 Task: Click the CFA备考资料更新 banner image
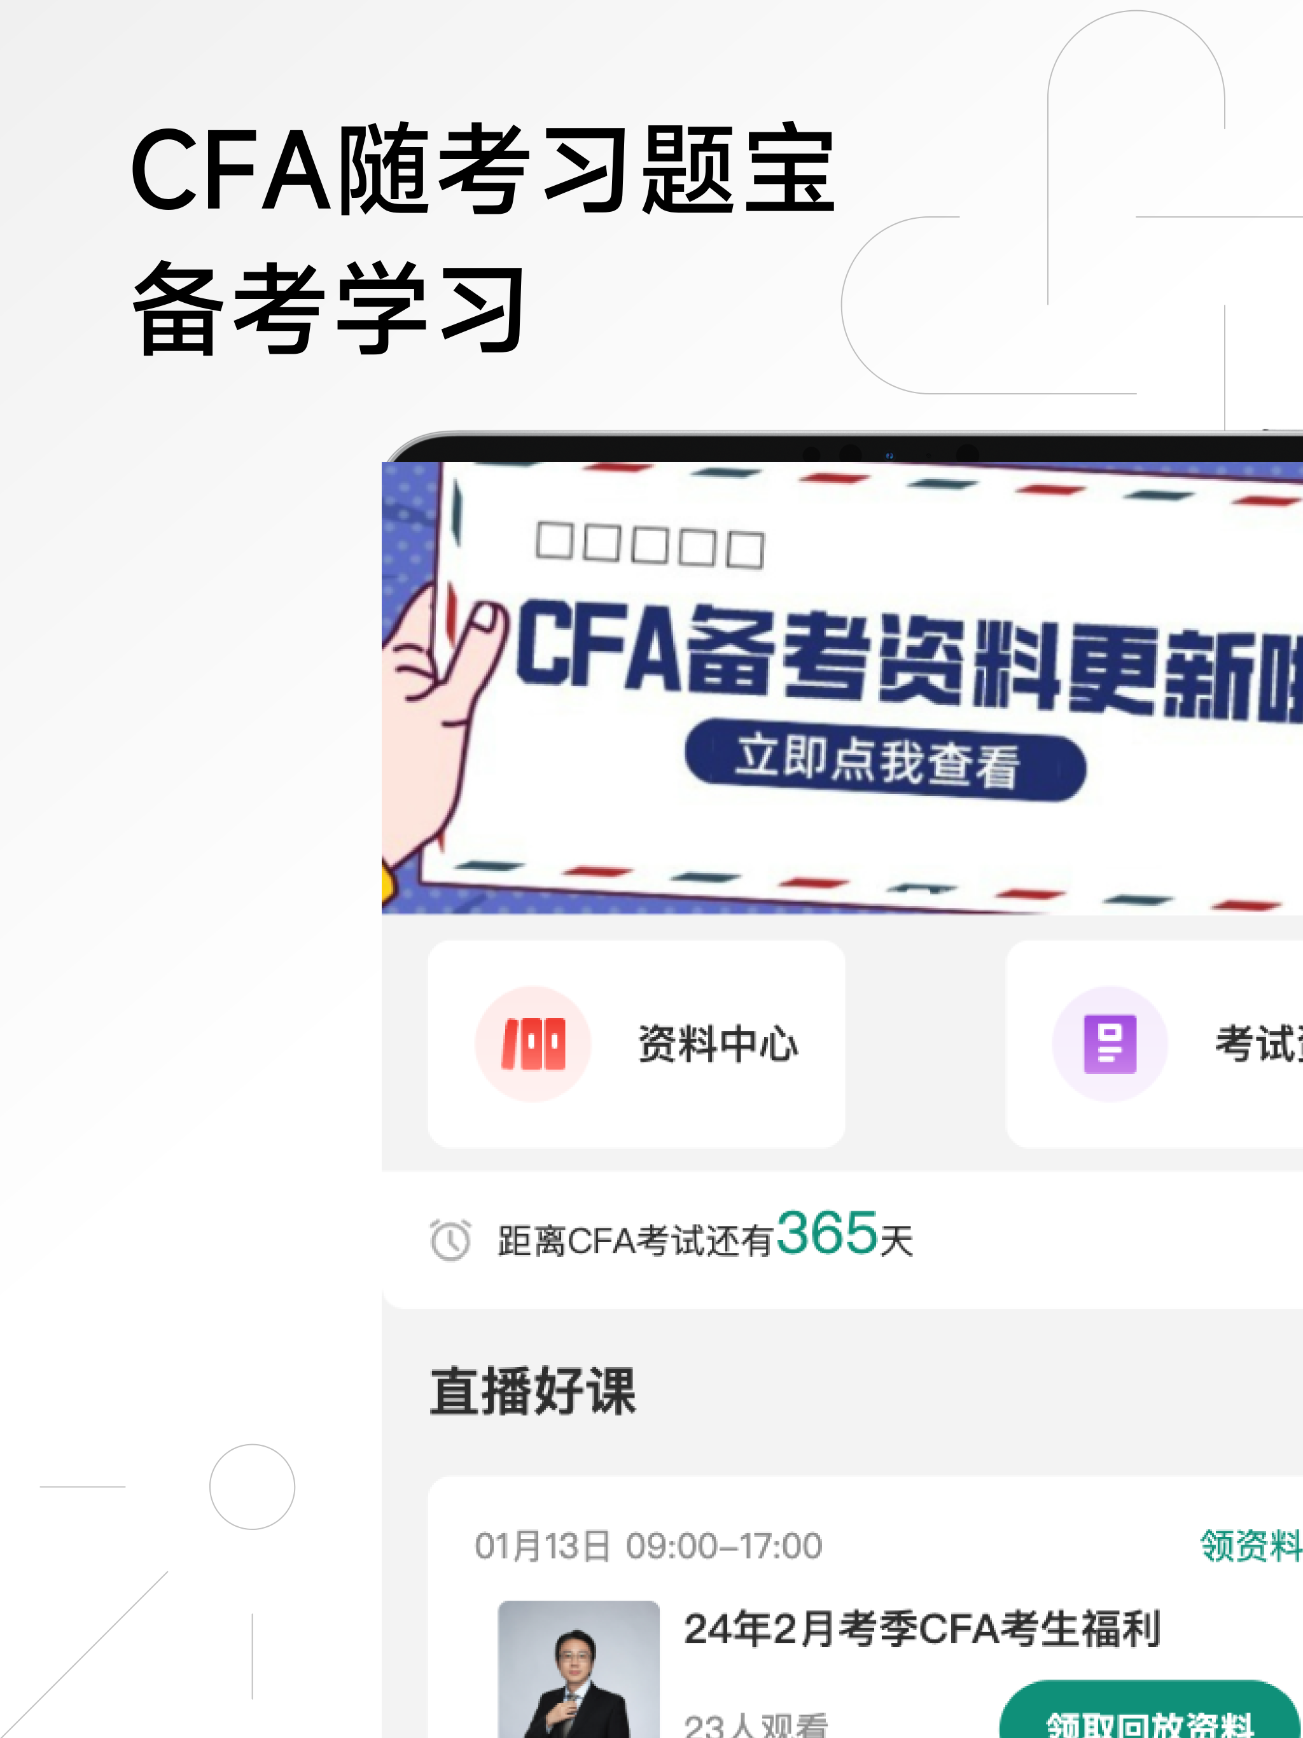842,688
